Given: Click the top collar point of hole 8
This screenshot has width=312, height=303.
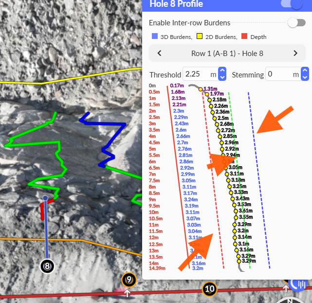Looking at the screenshot, I should pos(45,198).
